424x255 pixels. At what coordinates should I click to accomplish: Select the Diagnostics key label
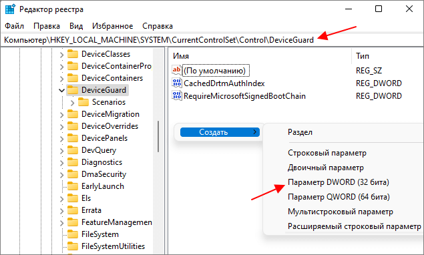[x=101, y=162]
